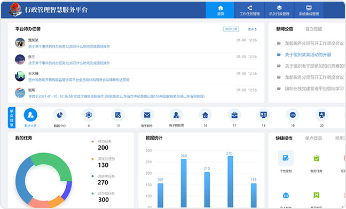Launch the 数据中心 pie chart icon

tap(60, 115)
